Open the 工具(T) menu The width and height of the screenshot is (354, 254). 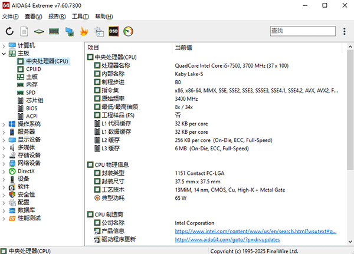point(80,17)
